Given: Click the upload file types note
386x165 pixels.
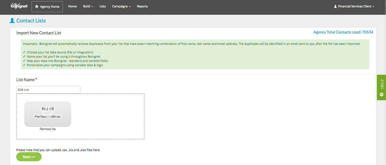Looking at the screenshot, I should [58, 150].
